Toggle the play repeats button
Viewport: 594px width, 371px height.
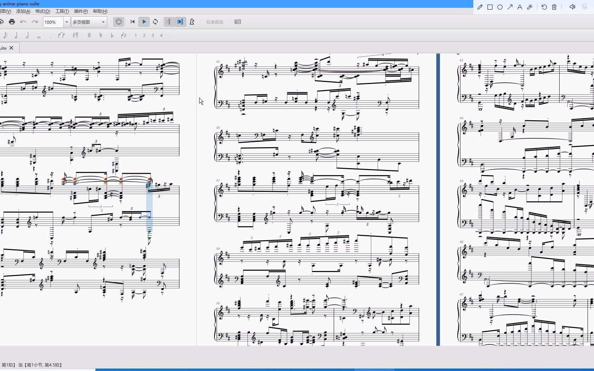(x=169, y=22)
